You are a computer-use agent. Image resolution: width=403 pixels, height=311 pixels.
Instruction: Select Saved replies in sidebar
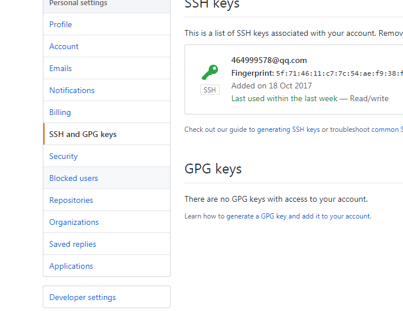(x=73, y=244)
